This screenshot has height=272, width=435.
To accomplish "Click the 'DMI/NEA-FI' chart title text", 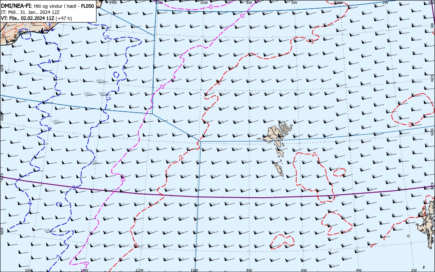I will (x=15, y=6).
